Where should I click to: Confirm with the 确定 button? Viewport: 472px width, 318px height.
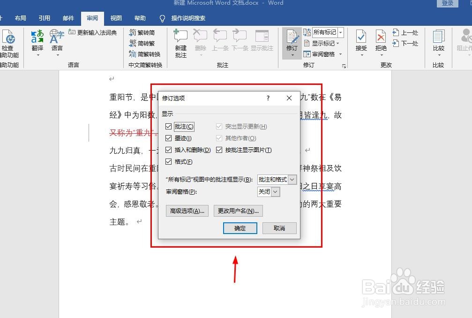tap(240, 228)
